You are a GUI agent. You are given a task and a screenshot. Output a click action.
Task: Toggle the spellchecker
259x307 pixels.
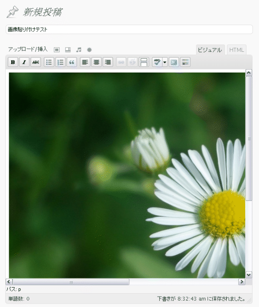tap(157, 62)
